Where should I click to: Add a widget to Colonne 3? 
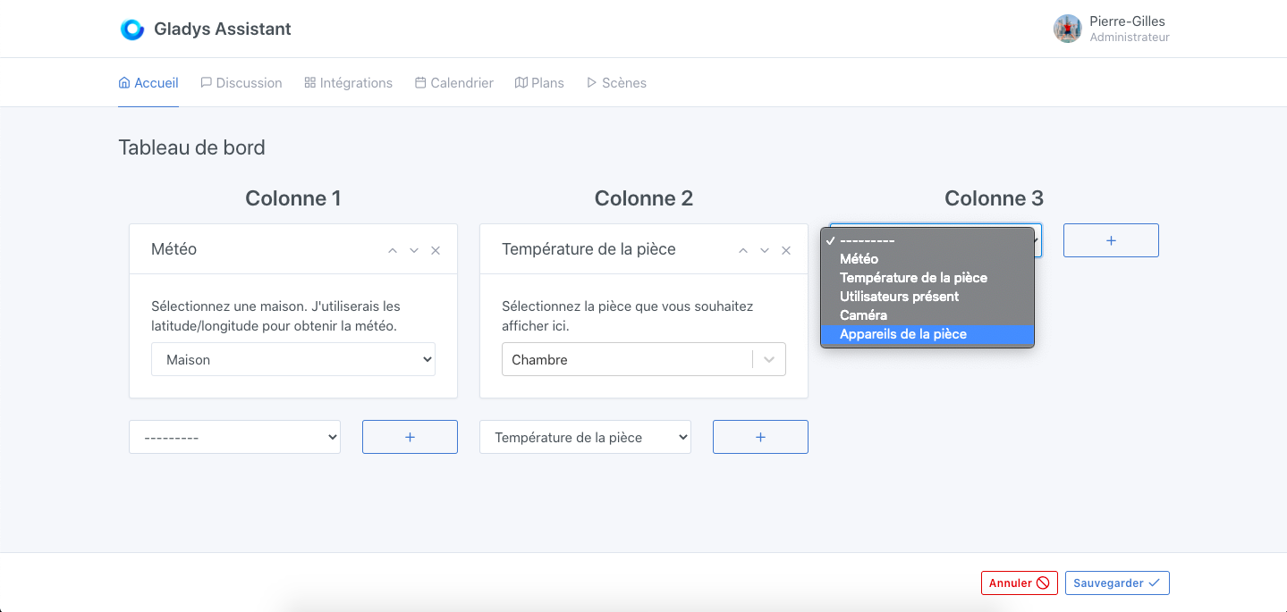(1110, 240)
